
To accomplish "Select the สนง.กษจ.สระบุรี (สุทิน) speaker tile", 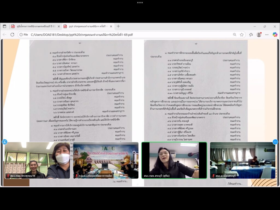I will 174,160.
